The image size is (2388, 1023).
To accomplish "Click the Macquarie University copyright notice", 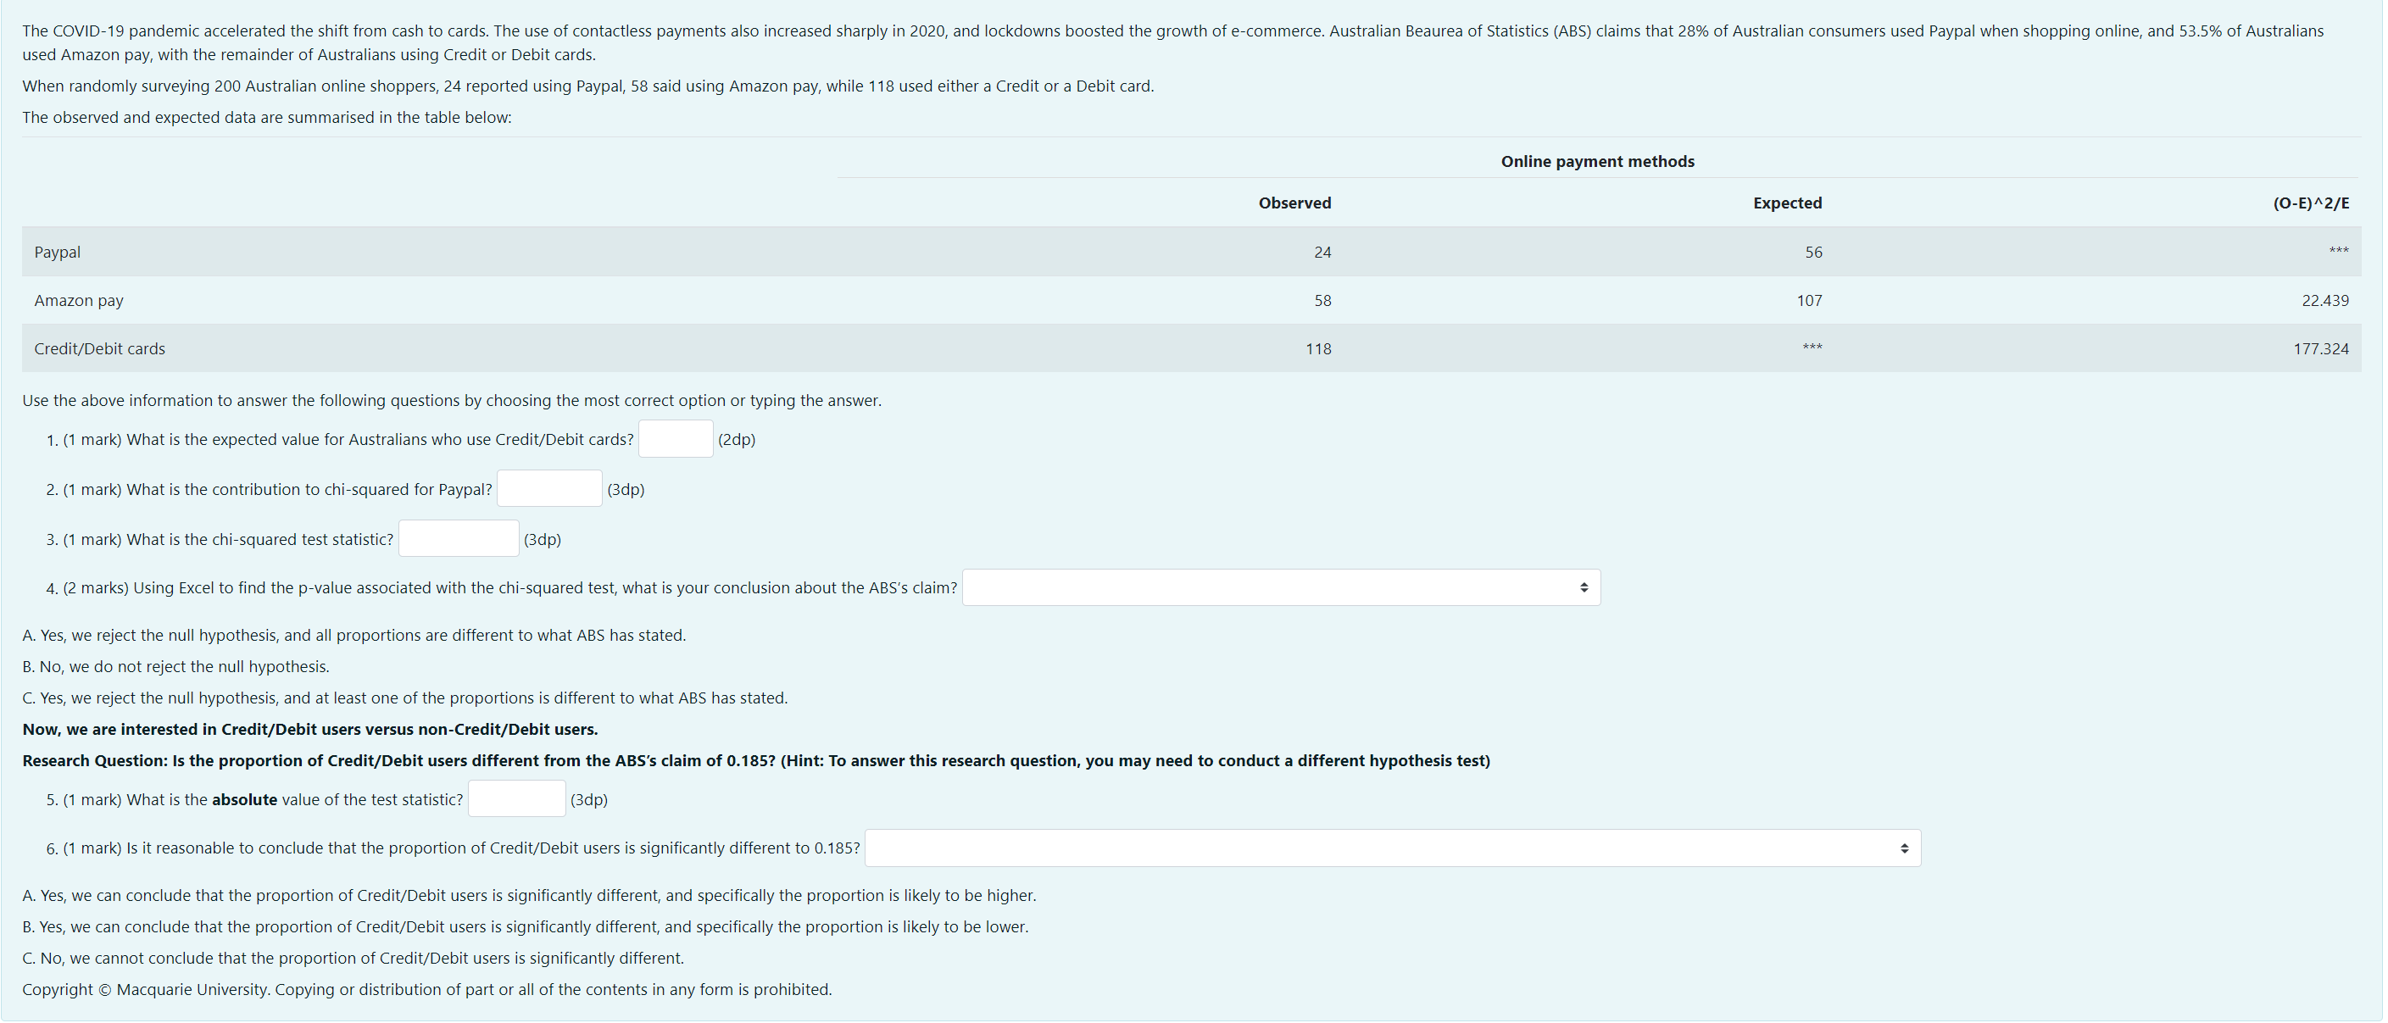I will (x=426, y=990).
